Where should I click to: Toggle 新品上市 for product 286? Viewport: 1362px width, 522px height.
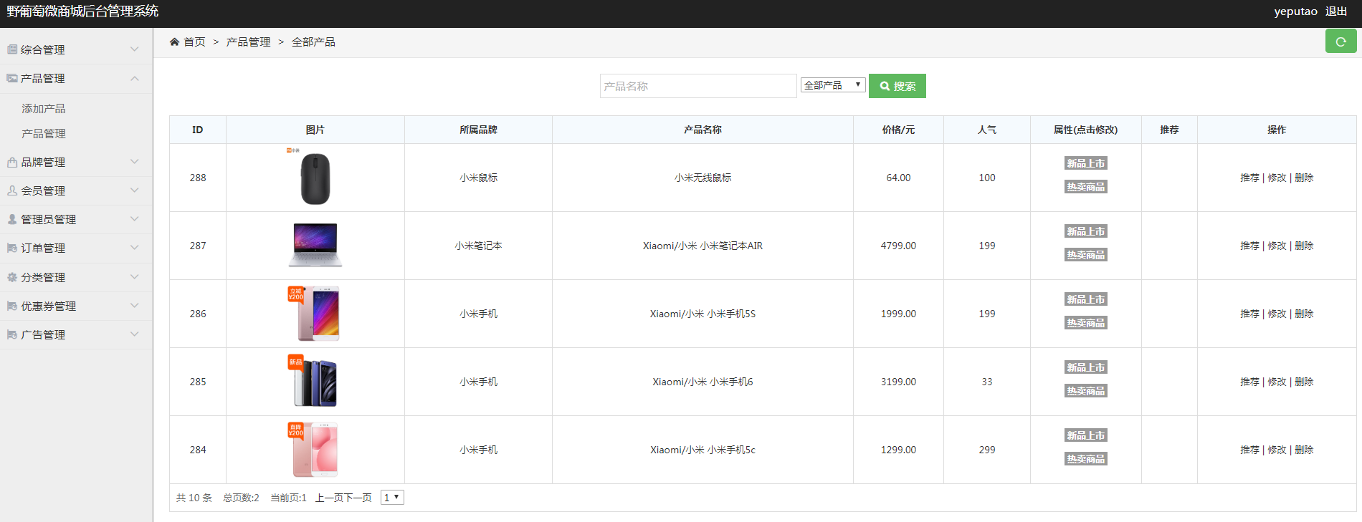1086,299
